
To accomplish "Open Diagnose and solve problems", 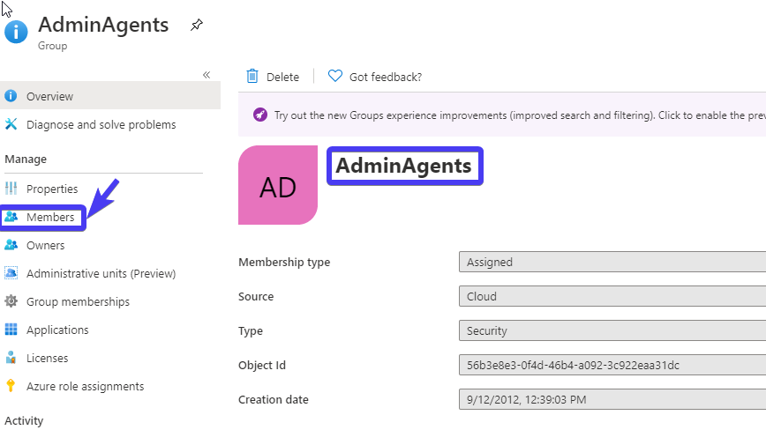I will tap(101, 125).
